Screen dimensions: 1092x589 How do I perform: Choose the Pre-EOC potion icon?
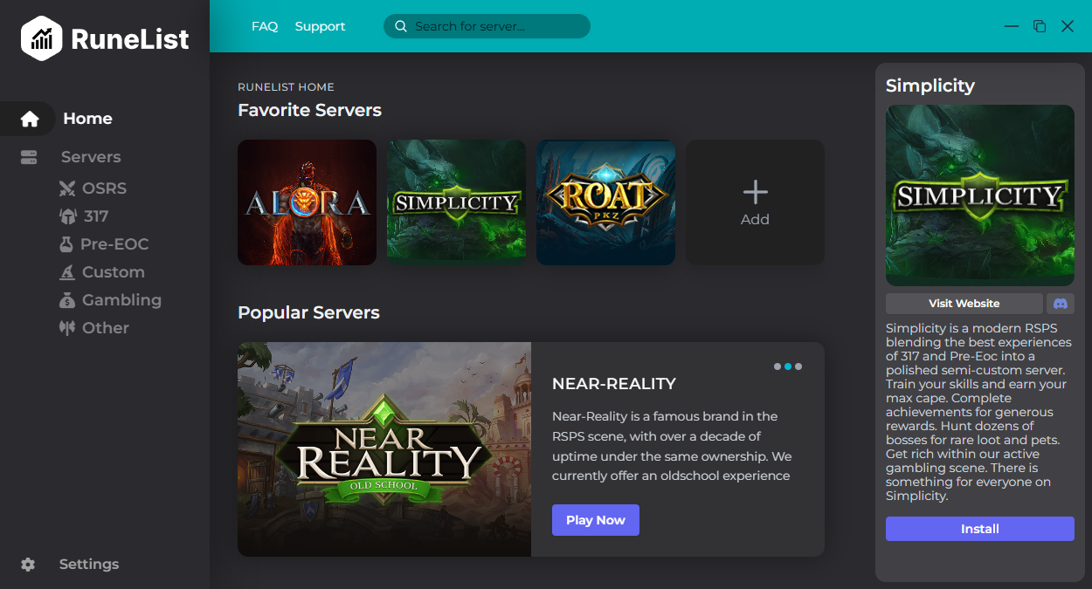66,244
